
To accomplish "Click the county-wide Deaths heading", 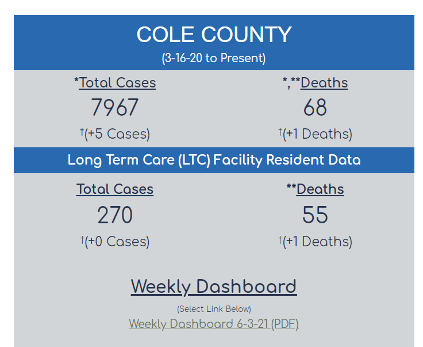I will click(x=324, y=83).
